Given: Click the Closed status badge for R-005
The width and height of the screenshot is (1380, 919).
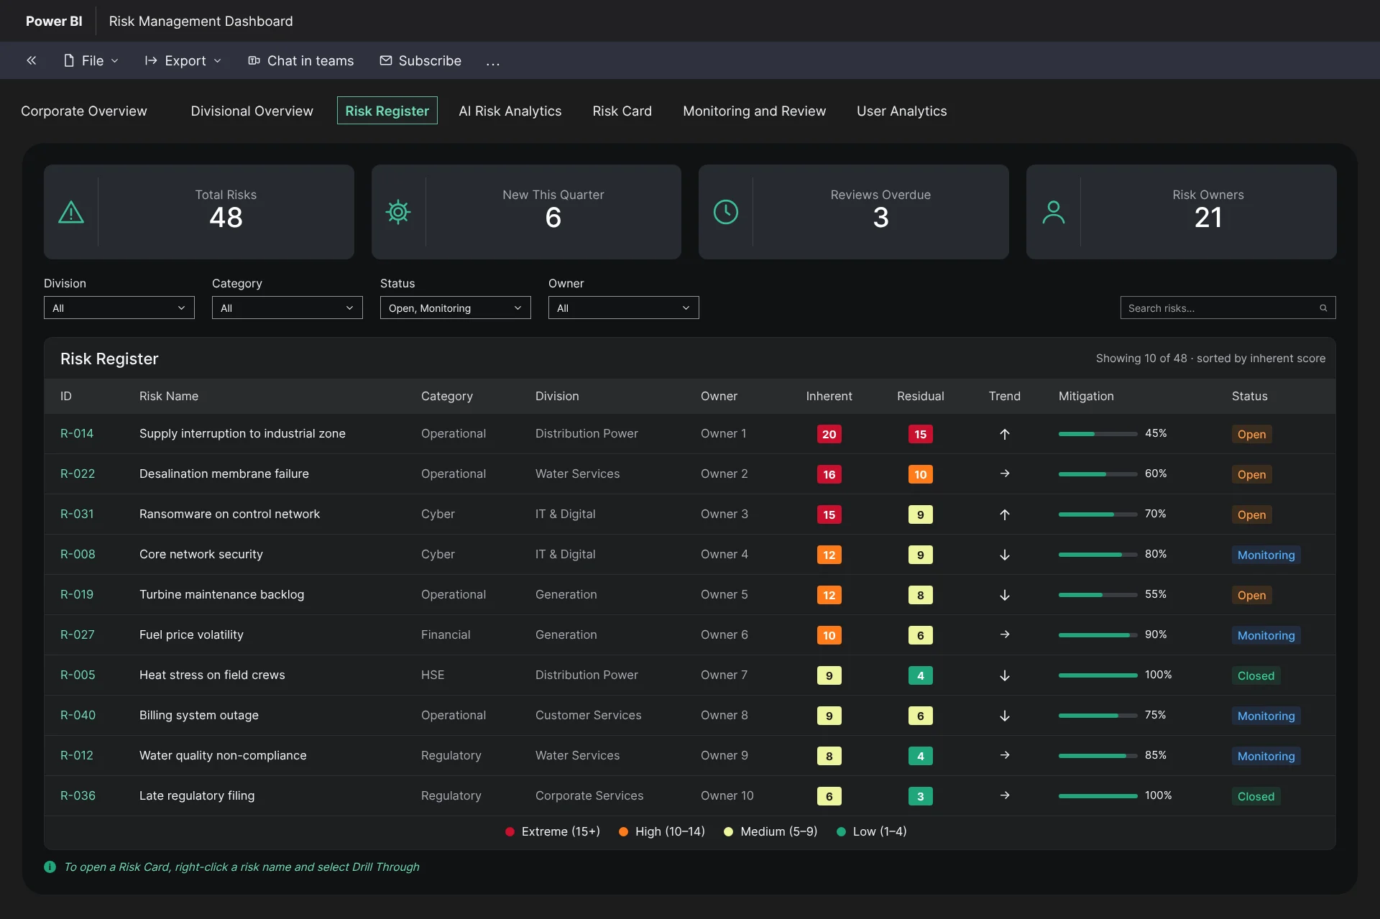Looking at the screenshot, I should (x=1256, y=675).
